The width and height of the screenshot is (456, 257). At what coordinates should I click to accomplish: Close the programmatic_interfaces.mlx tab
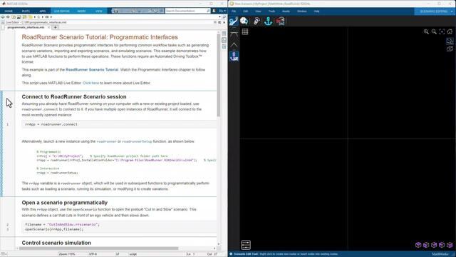[48, 27]
